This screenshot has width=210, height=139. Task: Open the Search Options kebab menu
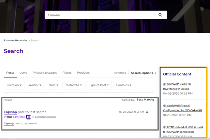pyautogui.click(x=155, y=73)
